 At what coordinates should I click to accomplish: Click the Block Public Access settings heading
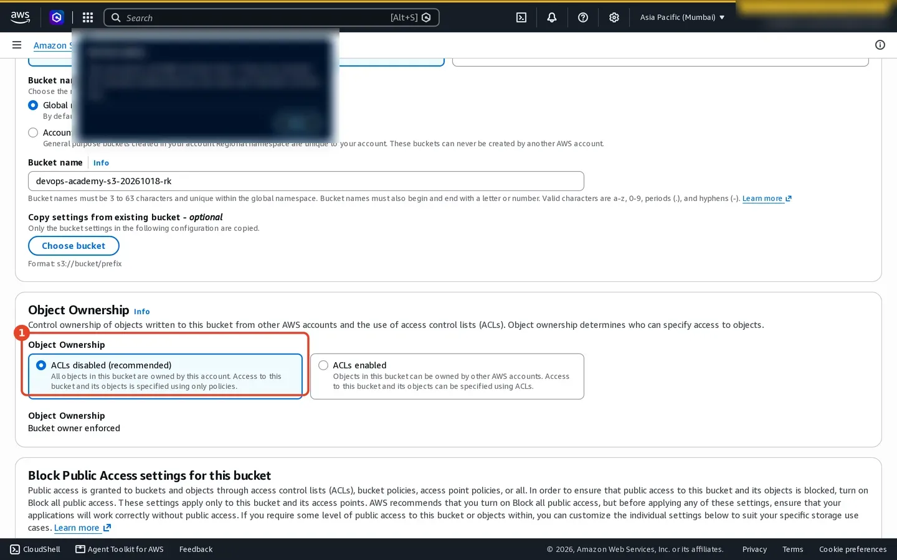pyautogui.click(x=149, y=475)
